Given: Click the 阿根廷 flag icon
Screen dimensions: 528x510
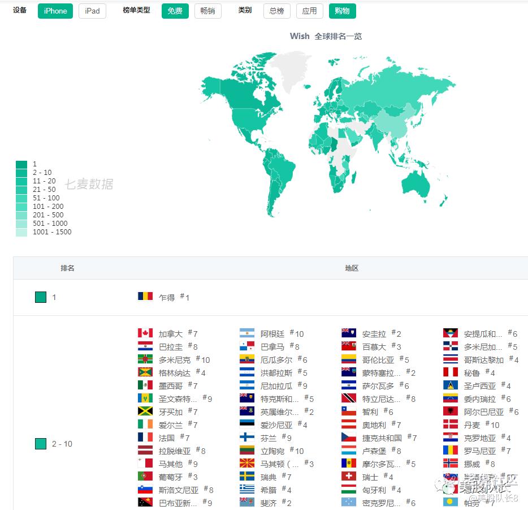Looking at the screenshot, I should tap(247, 333).
